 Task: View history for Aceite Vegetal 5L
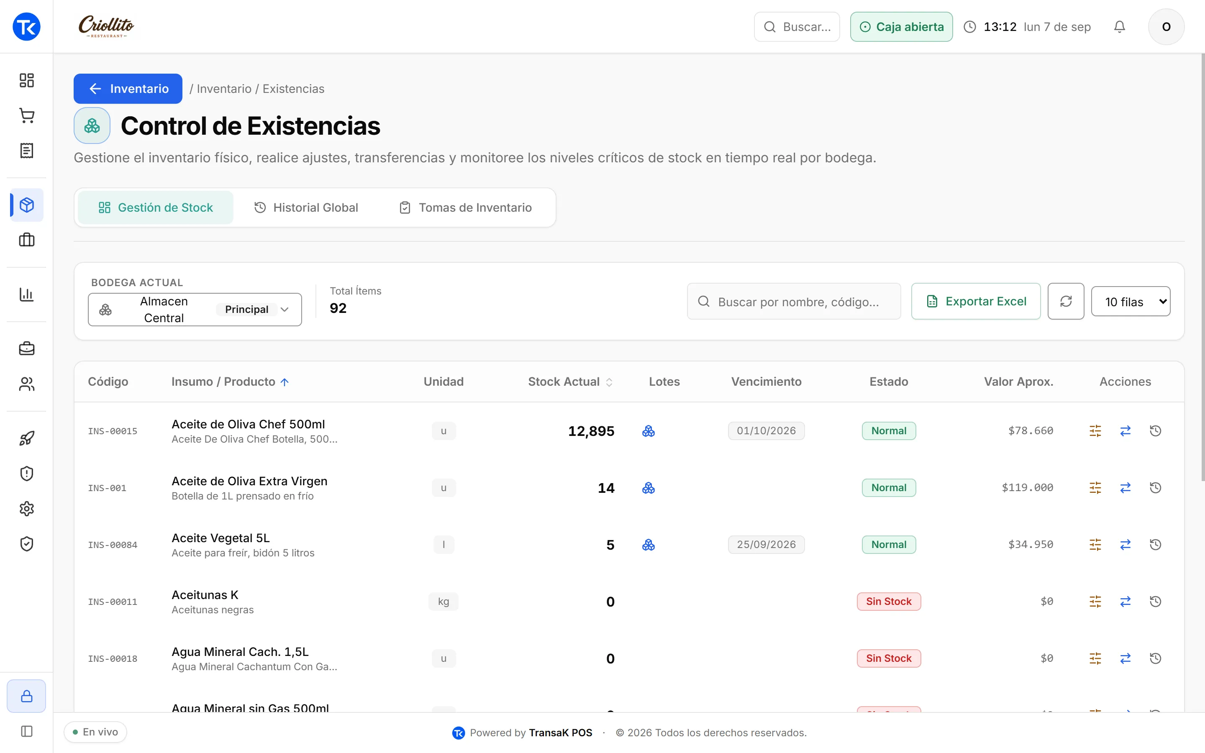[1155, 544]
